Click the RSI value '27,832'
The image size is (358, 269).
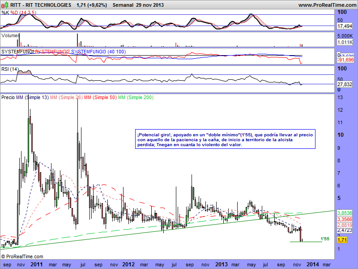(345, 84)
